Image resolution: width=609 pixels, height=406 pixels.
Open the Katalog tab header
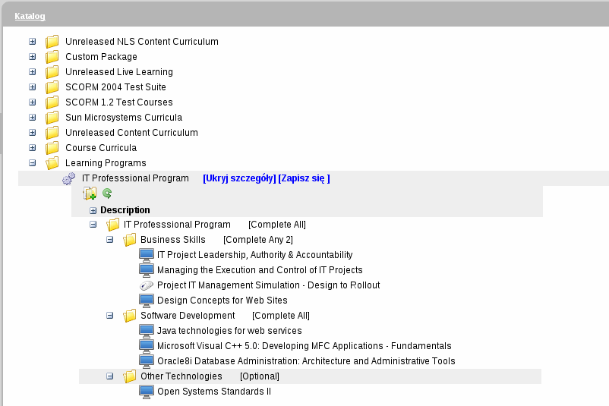pyautogui.click(x=30, y=16)
